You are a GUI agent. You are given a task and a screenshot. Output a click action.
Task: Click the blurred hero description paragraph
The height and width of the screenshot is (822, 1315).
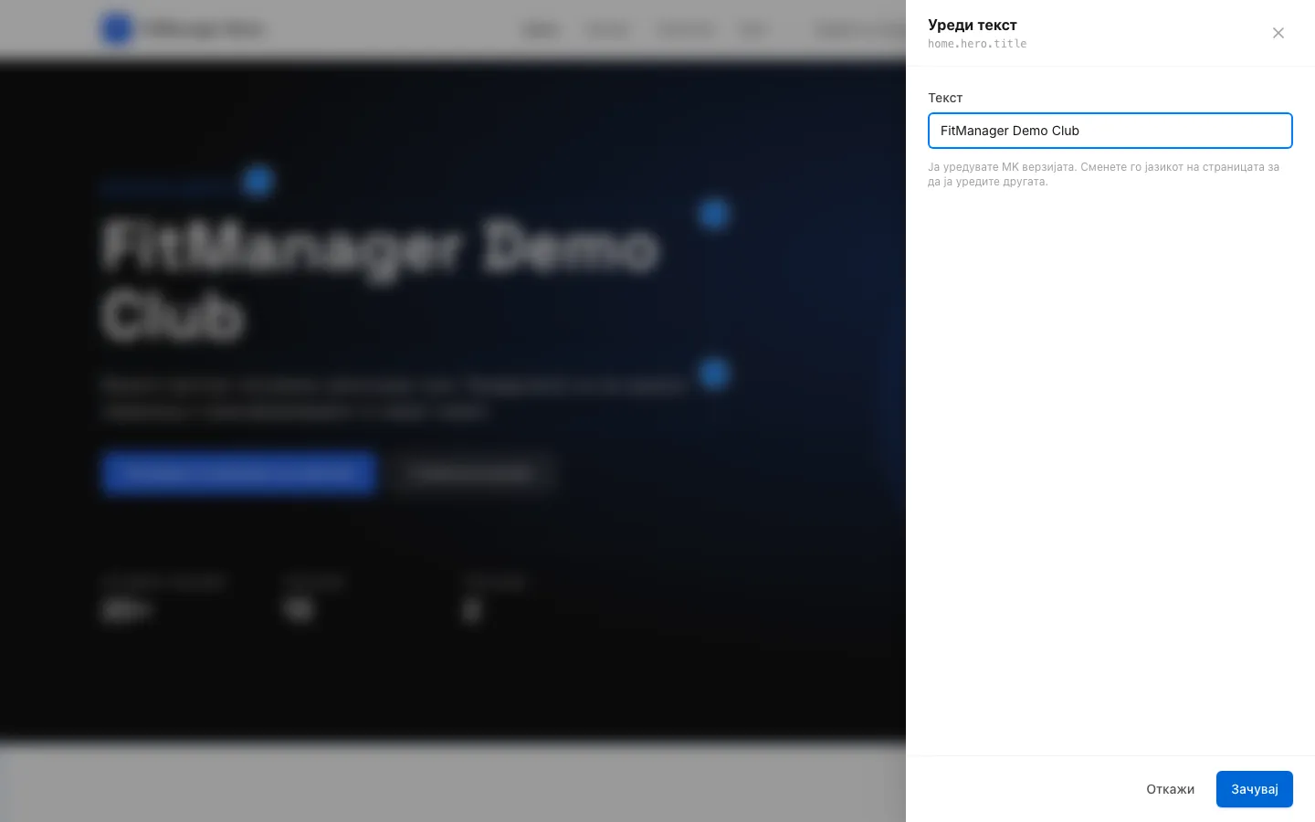(394, 398)
